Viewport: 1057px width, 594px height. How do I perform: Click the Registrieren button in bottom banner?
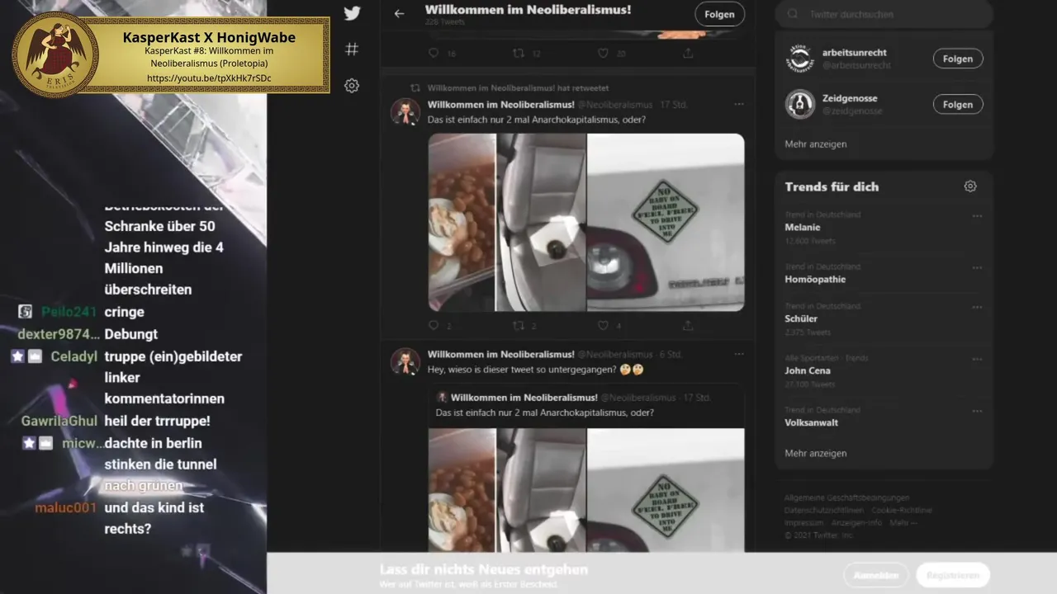952,575
